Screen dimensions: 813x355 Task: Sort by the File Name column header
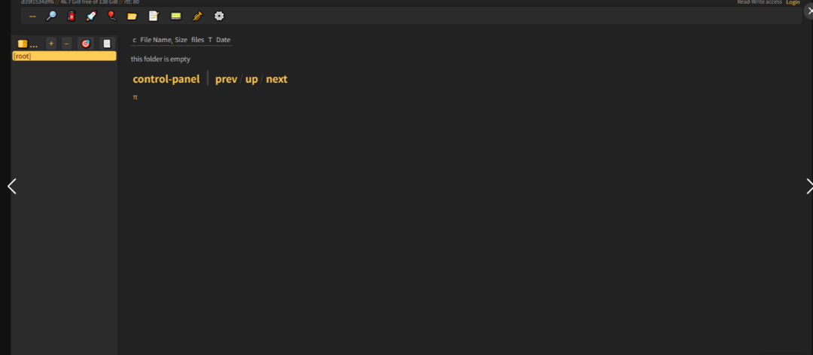tap(155, 40)
